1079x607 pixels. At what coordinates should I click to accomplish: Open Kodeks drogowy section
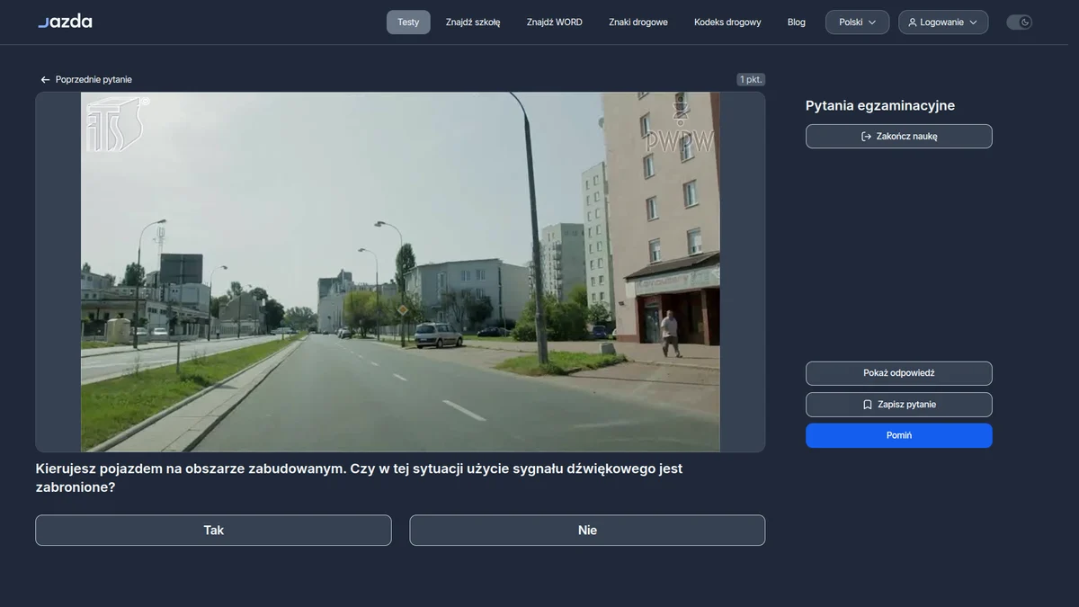point(727,22)
